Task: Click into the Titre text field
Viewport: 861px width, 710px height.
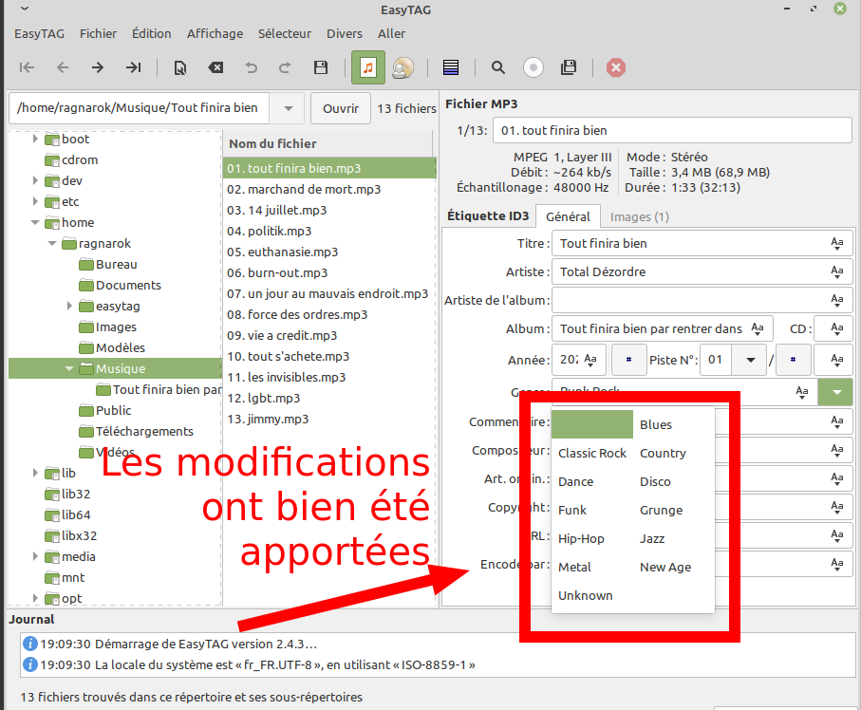Action: tap(688, 244)
